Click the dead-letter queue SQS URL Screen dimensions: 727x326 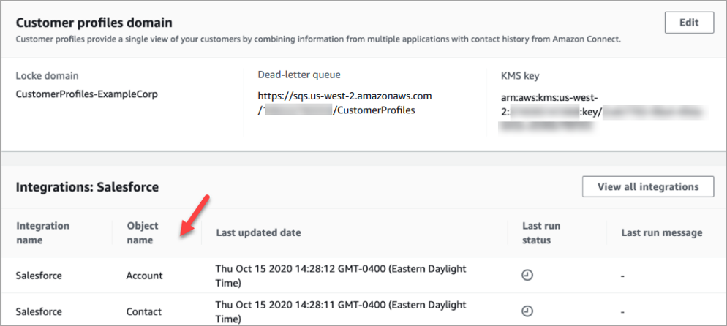(344, 103)
